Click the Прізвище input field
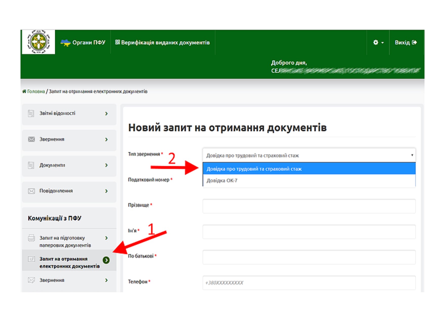The width and height of the screenshot is (444, 314). pyautogui.click(x=309, y=206)
